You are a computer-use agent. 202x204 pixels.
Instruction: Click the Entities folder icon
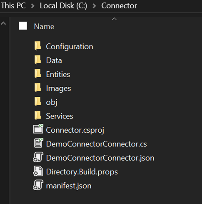coord(37,74)
